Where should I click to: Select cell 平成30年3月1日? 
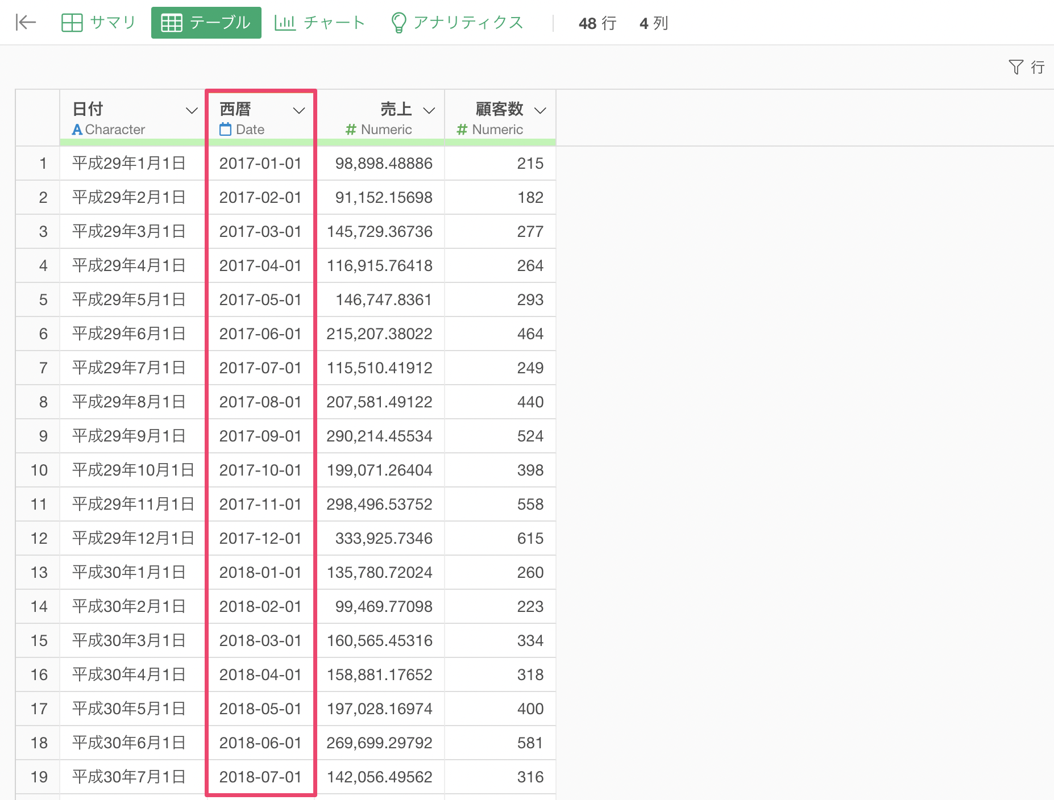132,640
